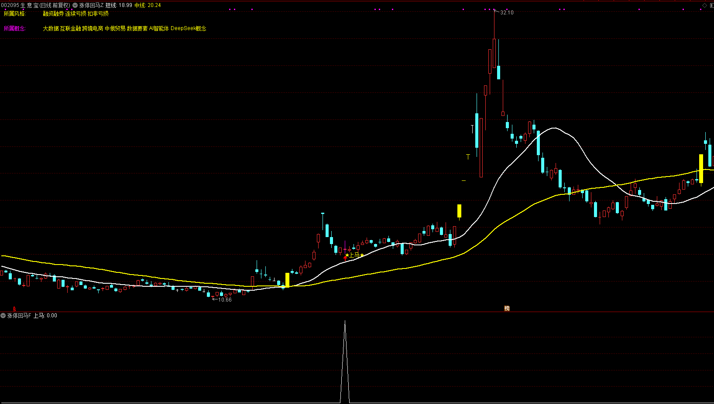Click the 涨停回马Z indicator name
Viewport: 714px width, 404px height.
coord(91,5)
